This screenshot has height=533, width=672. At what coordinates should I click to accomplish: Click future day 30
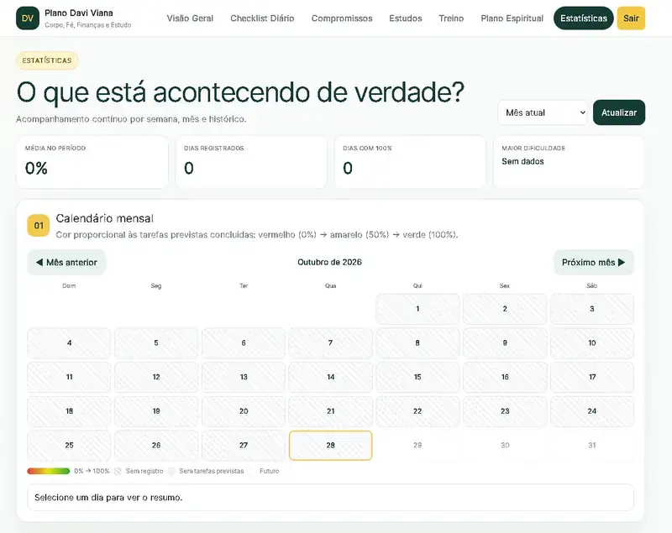tap(505, 445)
